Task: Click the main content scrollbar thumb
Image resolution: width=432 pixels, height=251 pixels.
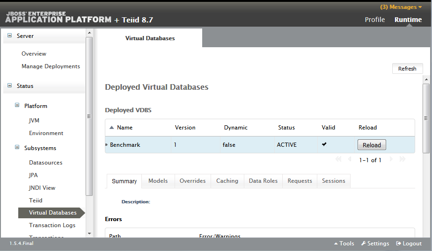Action: coord(426,118)
